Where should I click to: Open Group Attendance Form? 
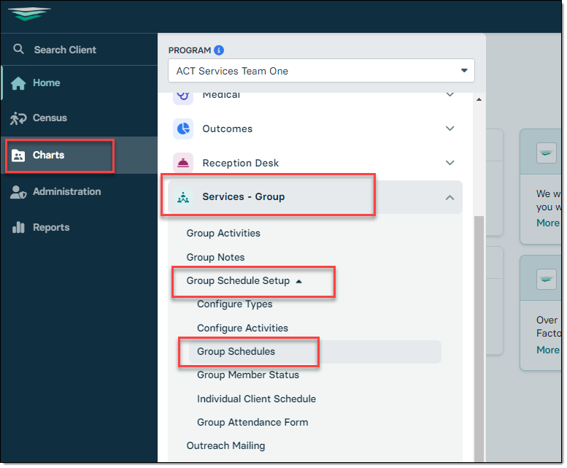coord(252,422)
